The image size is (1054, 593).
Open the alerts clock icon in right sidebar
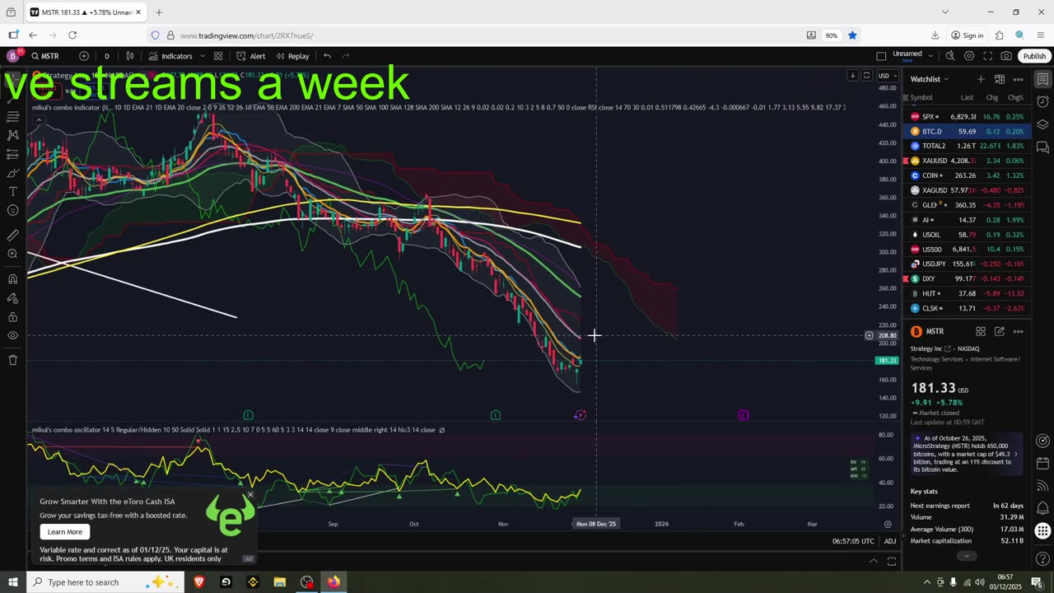click(1042, 102)
